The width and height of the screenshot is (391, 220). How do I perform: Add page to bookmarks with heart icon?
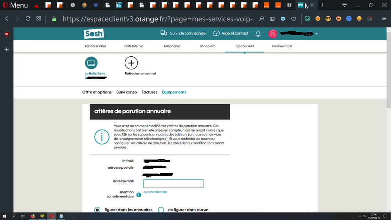(294, 19)
